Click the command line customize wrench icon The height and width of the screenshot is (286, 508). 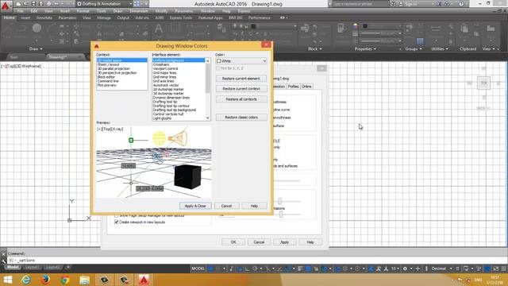(3, 261)
